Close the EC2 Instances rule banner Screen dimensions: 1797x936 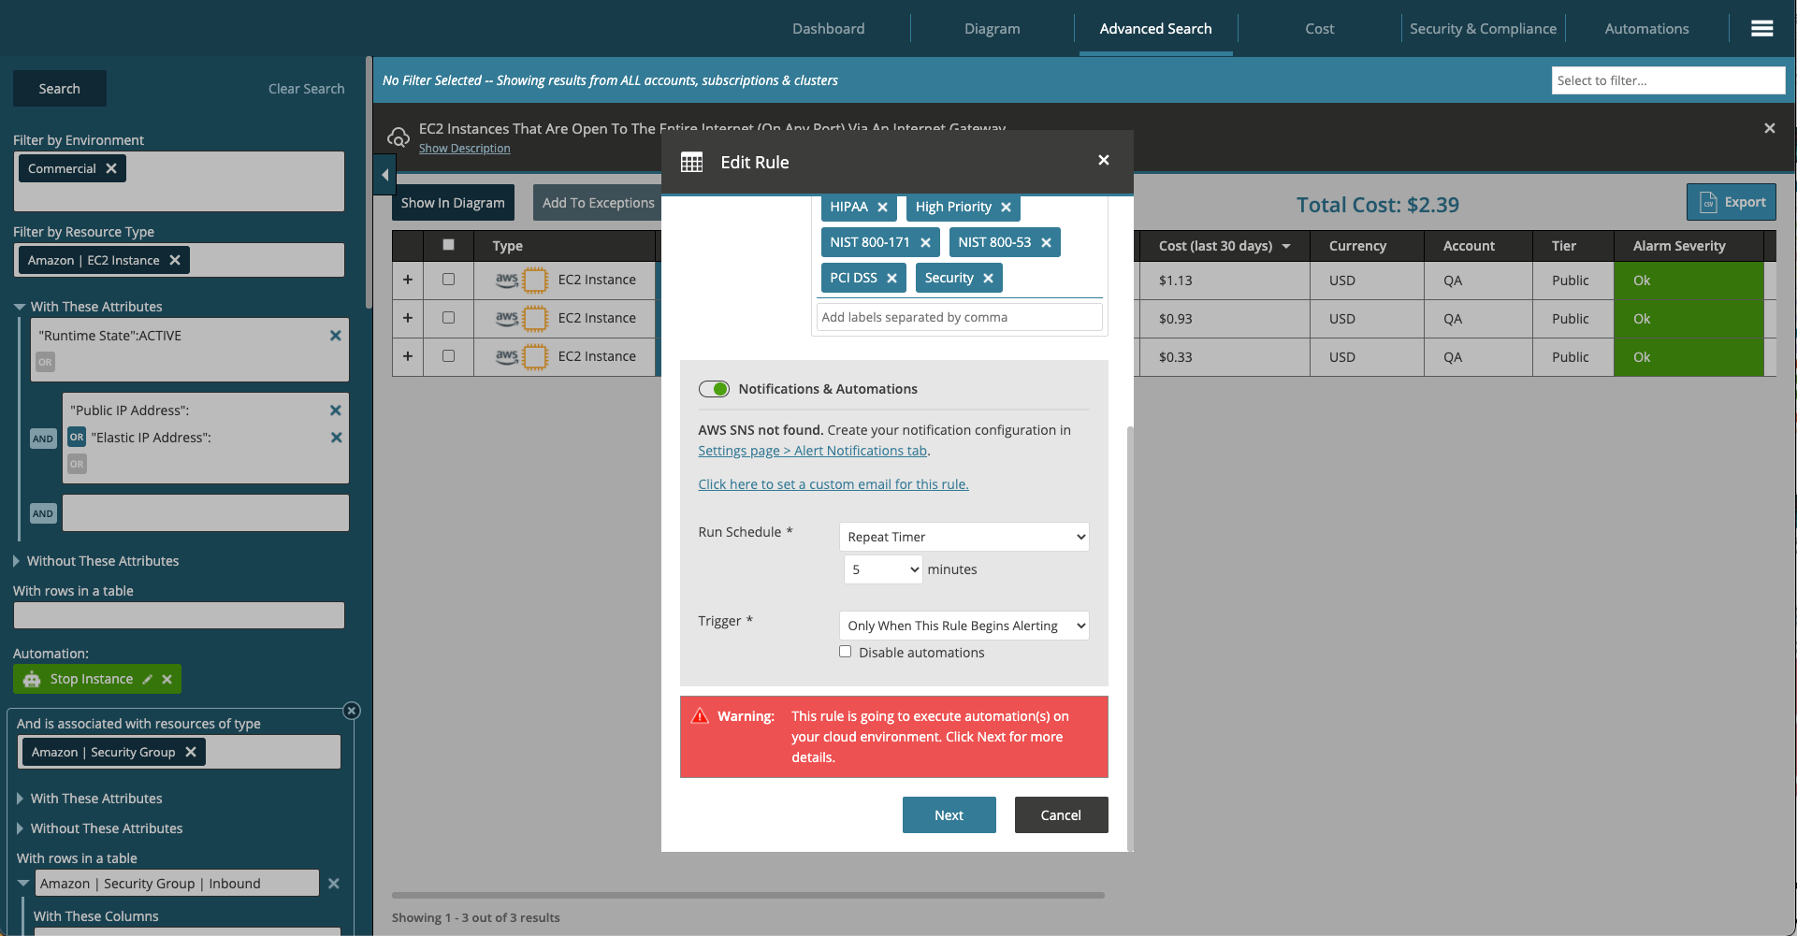[1769, 128]
